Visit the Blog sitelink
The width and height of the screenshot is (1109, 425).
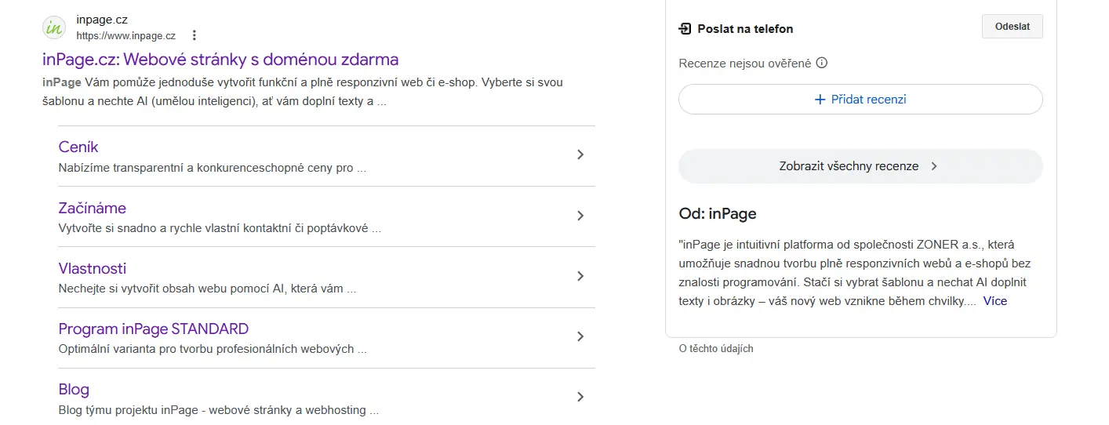[x=74, y=389]
